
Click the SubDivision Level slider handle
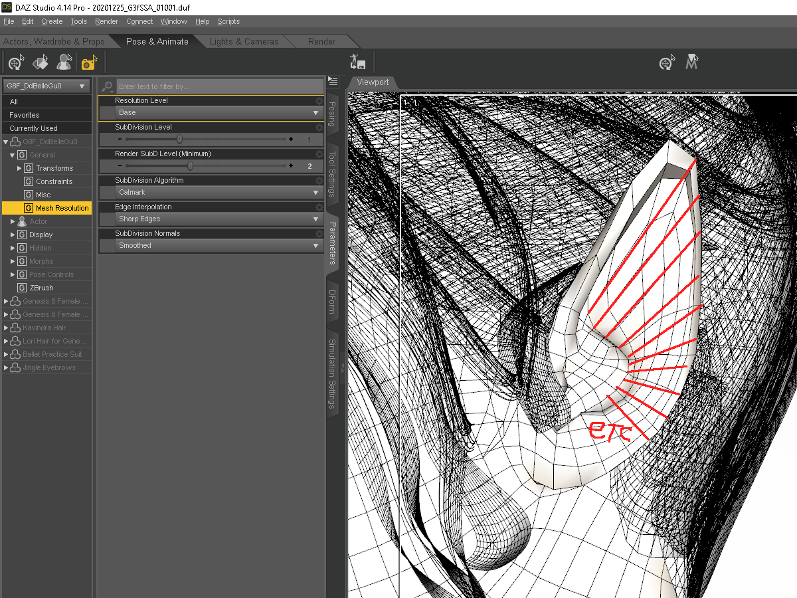(179, 140)
